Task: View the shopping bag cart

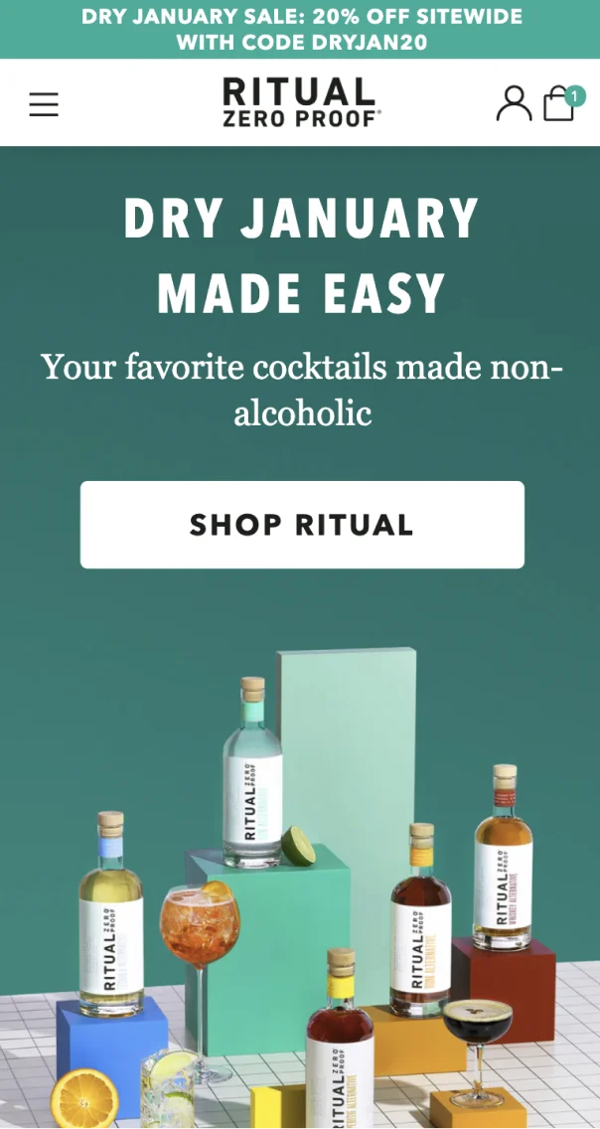Action: [559, 103]
